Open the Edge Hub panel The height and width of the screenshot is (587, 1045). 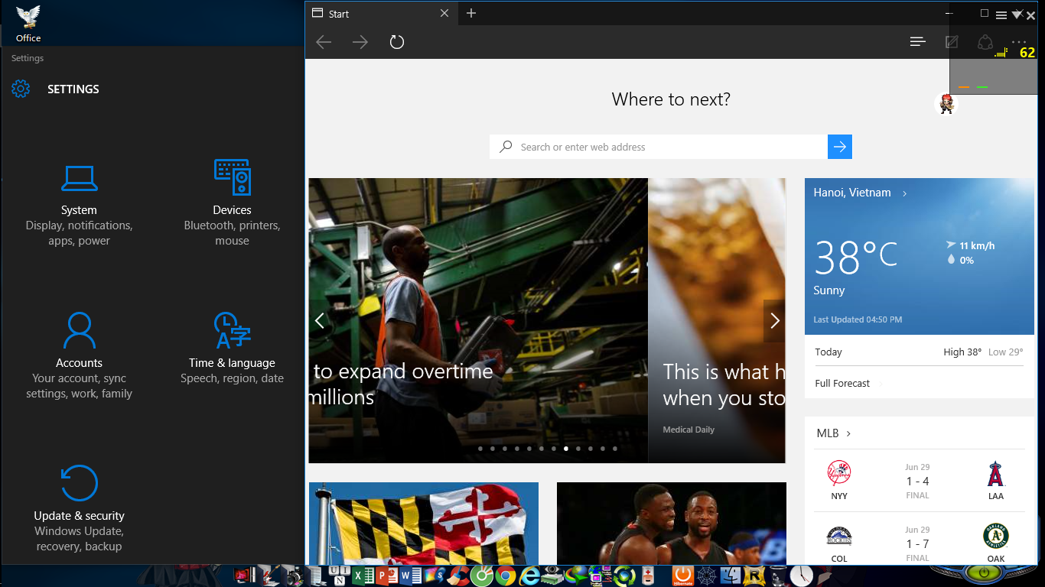pos(918,41)
